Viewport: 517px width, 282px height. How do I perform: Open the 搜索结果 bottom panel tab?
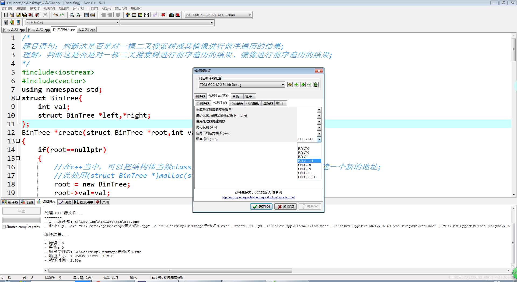tap(84, 202)
